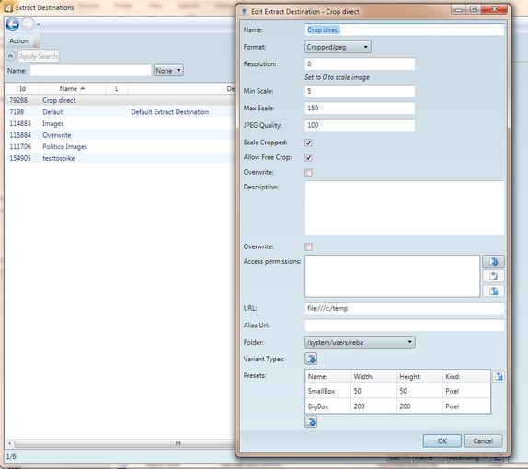
Task: Enable the Overwrite checkbox above Description
Action: (308, 172)
